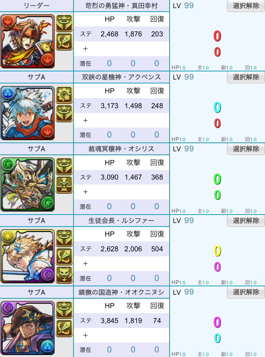This screenshot has height=357, width=265.
Task: Tap the sword awakening icon beside Okuninushi
Action: (64, 328)
